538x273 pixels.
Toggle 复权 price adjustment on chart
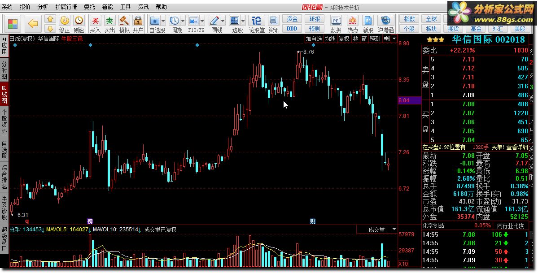click(344, 39)
